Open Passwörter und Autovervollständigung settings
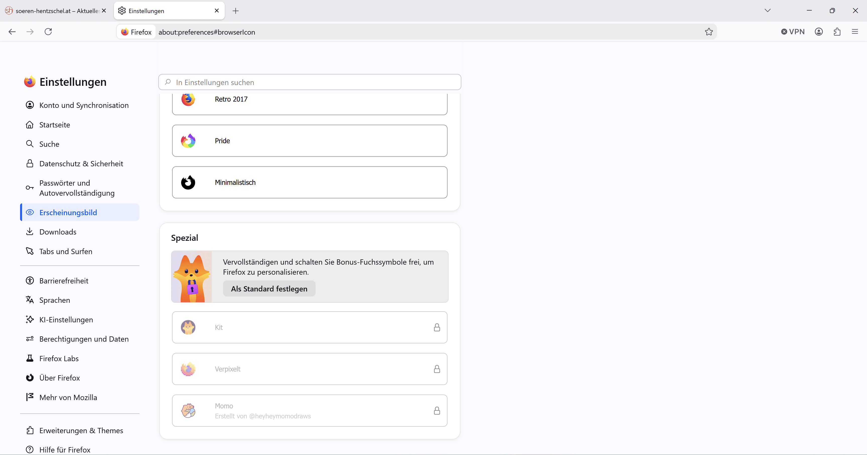 (x=80, y=188)
